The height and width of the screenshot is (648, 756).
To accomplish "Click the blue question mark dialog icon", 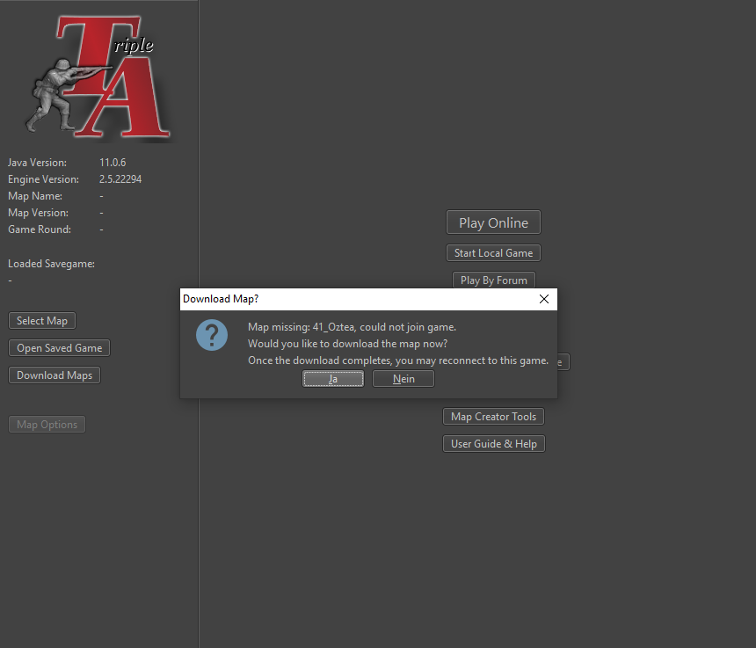I will tap(212, 335).
